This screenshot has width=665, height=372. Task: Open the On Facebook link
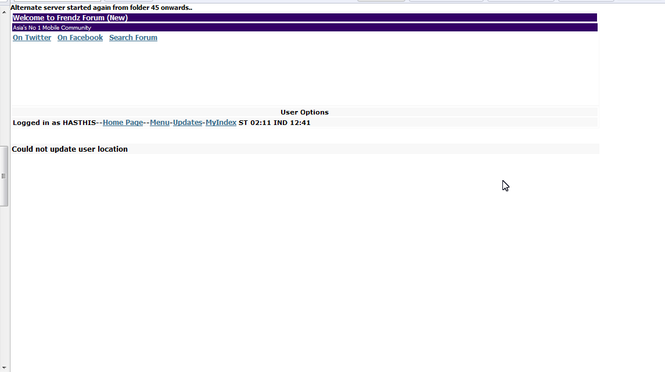[x=80, y=38]
